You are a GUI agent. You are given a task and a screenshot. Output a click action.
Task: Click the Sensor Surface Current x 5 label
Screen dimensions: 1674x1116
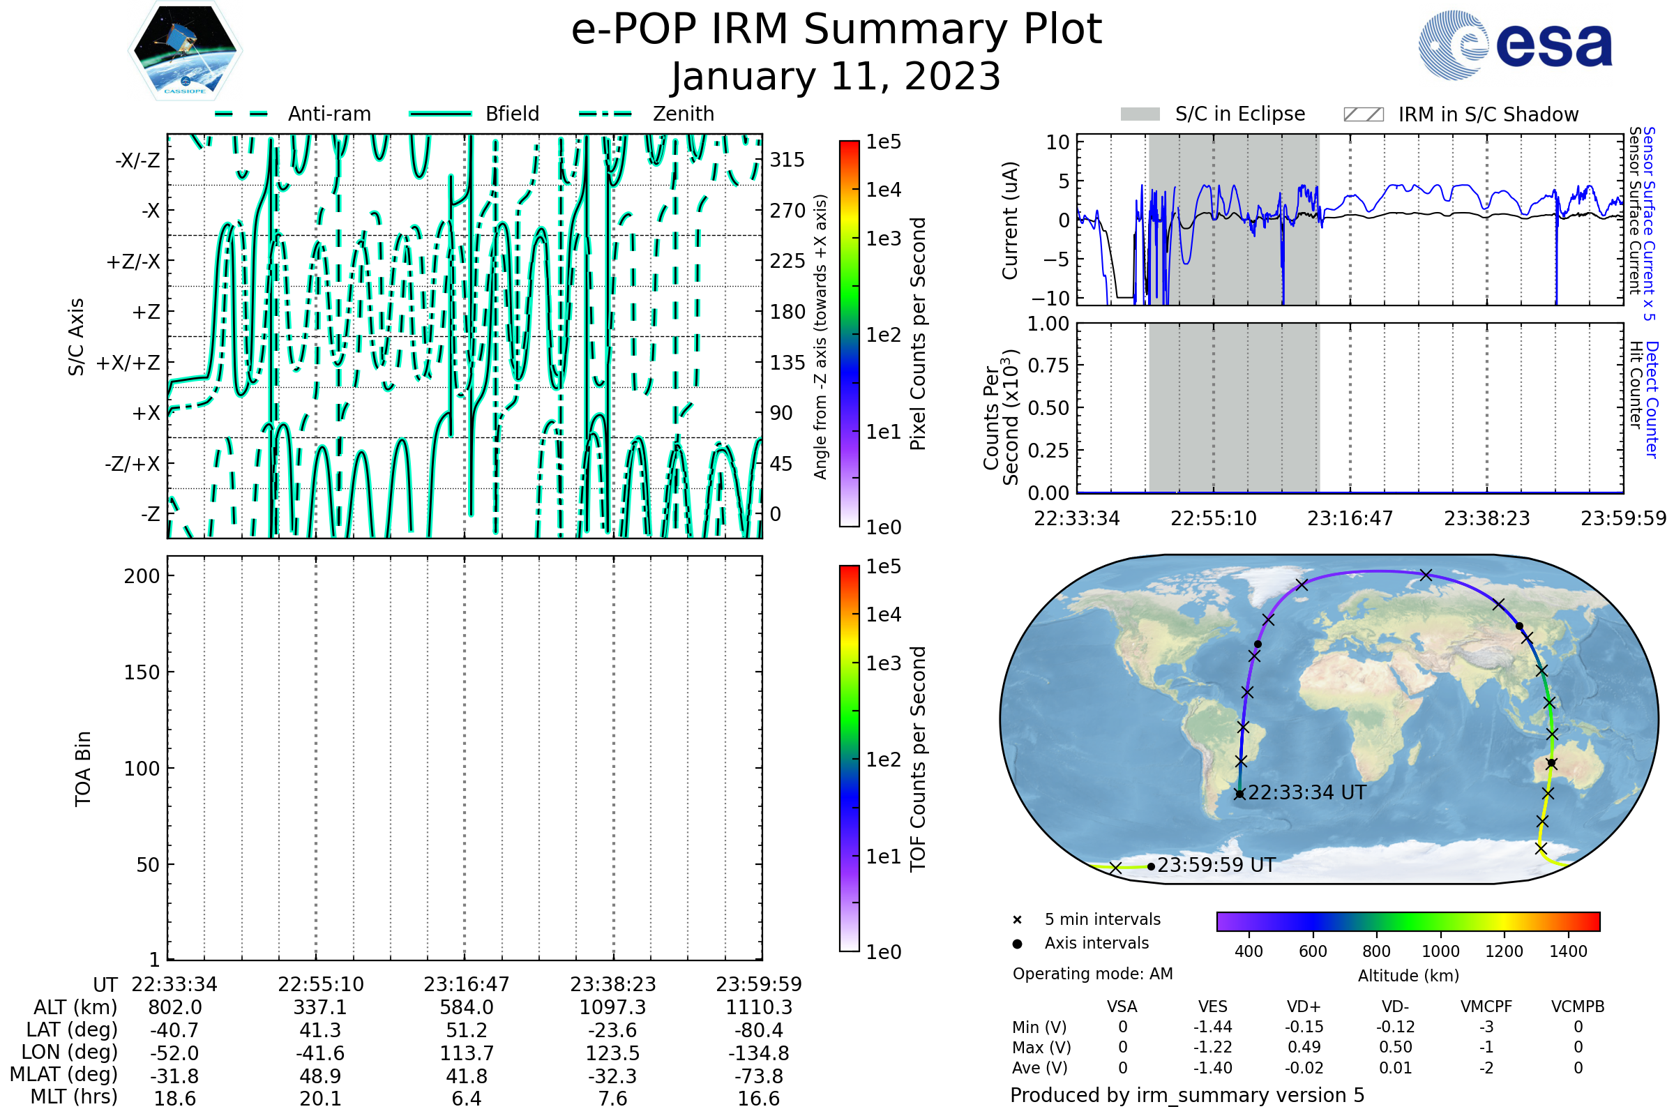(1648, 223)
